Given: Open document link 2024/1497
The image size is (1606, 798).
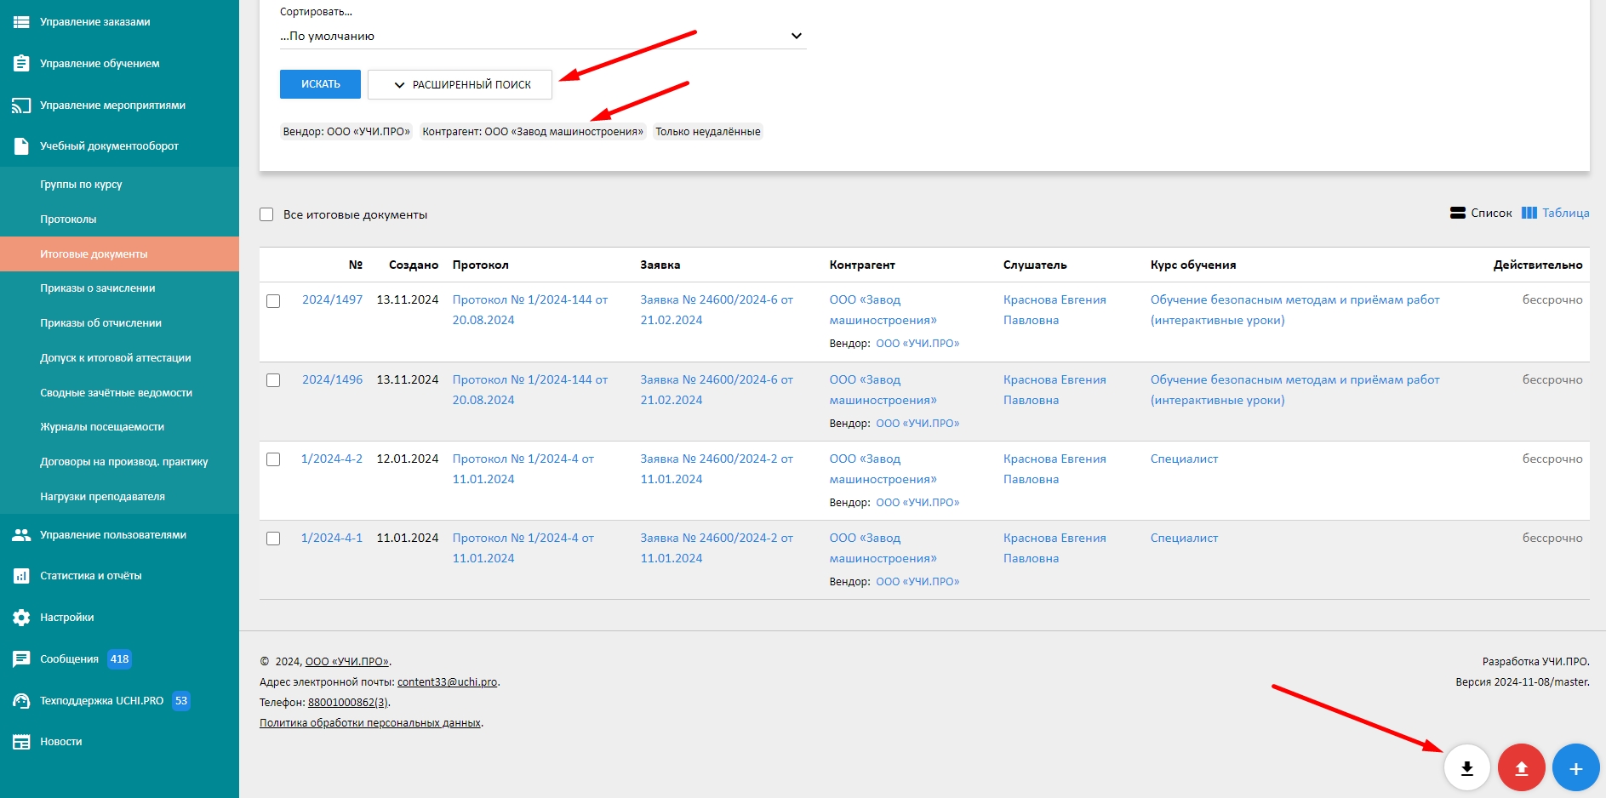Looking at the screenshot, I should coord(332,300).
